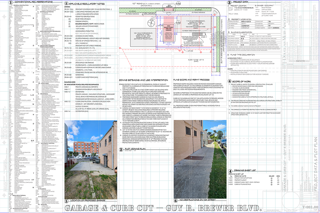Click the Zoning Setbacks and Use Interpretation heading
The height and width of the screenshot is (213, 320).
143,80
